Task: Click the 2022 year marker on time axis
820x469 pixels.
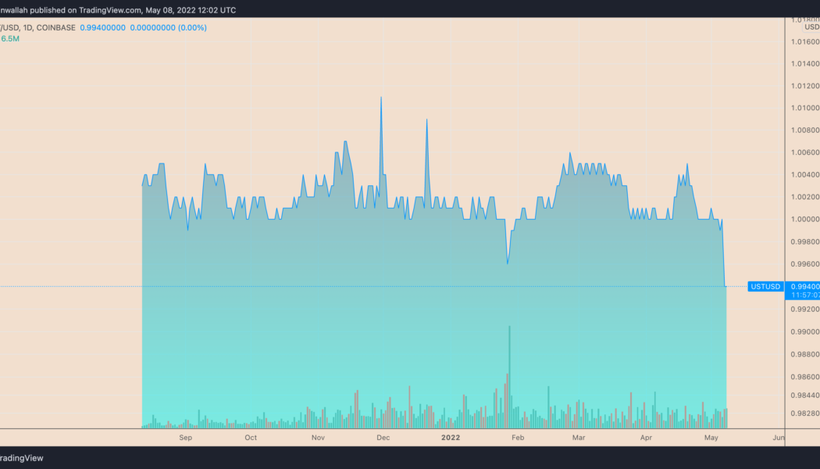Action: 450,438
